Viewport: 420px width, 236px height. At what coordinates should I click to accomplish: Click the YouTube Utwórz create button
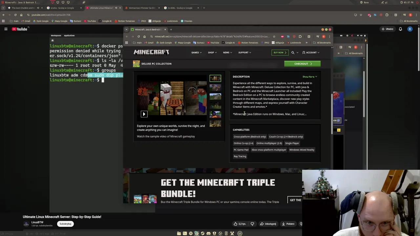tap(387, 29)
